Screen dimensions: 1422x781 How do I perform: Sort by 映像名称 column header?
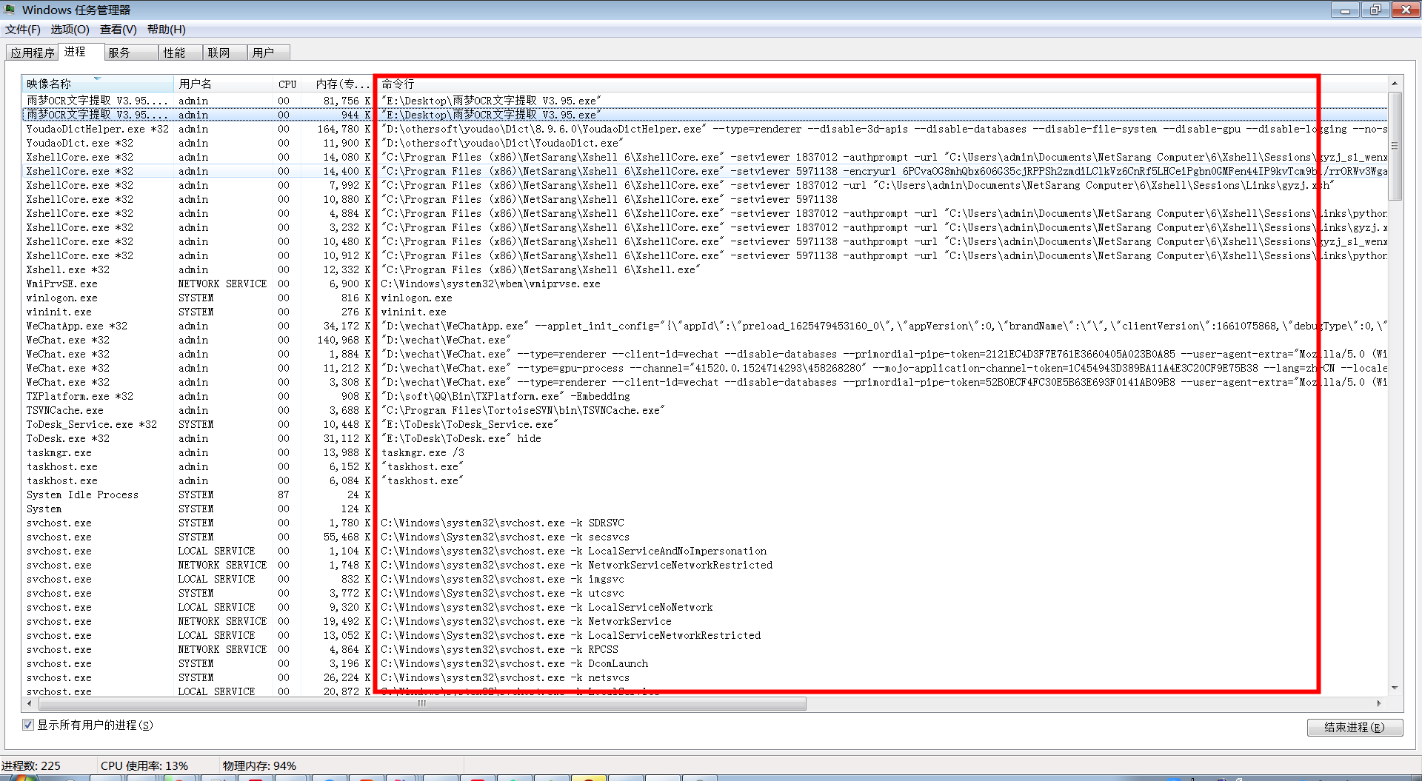click(x=98, y=84)
